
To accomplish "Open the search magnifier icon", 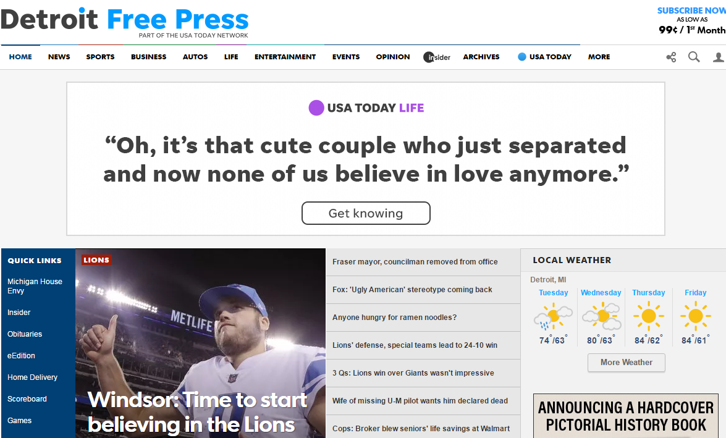I will click(694, 57).
